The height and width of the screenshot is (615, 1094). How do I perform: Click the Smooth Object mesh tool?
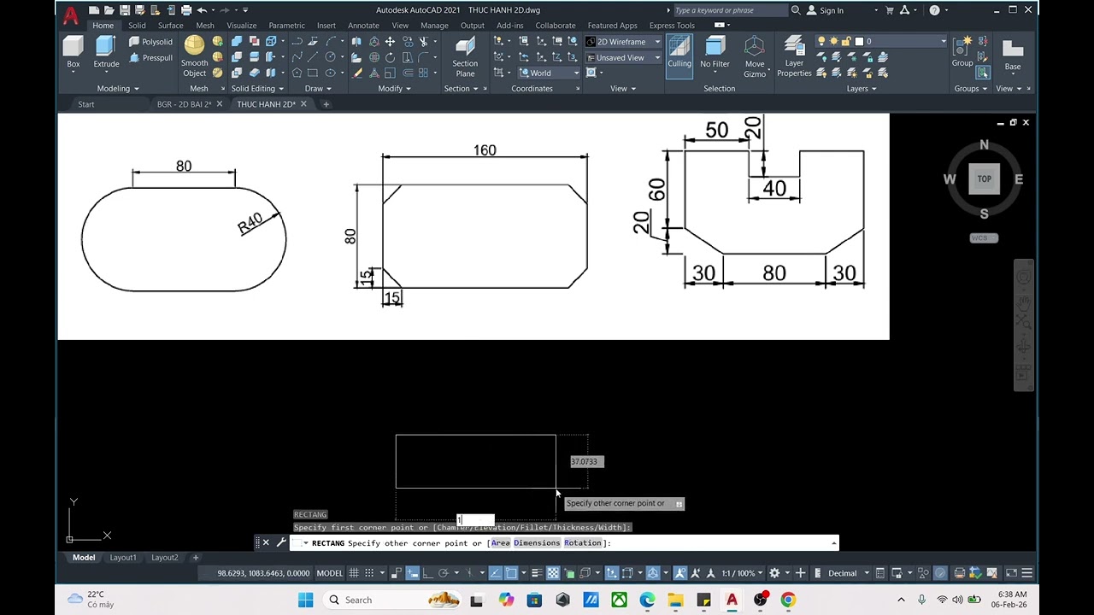(x=194, y=56)
